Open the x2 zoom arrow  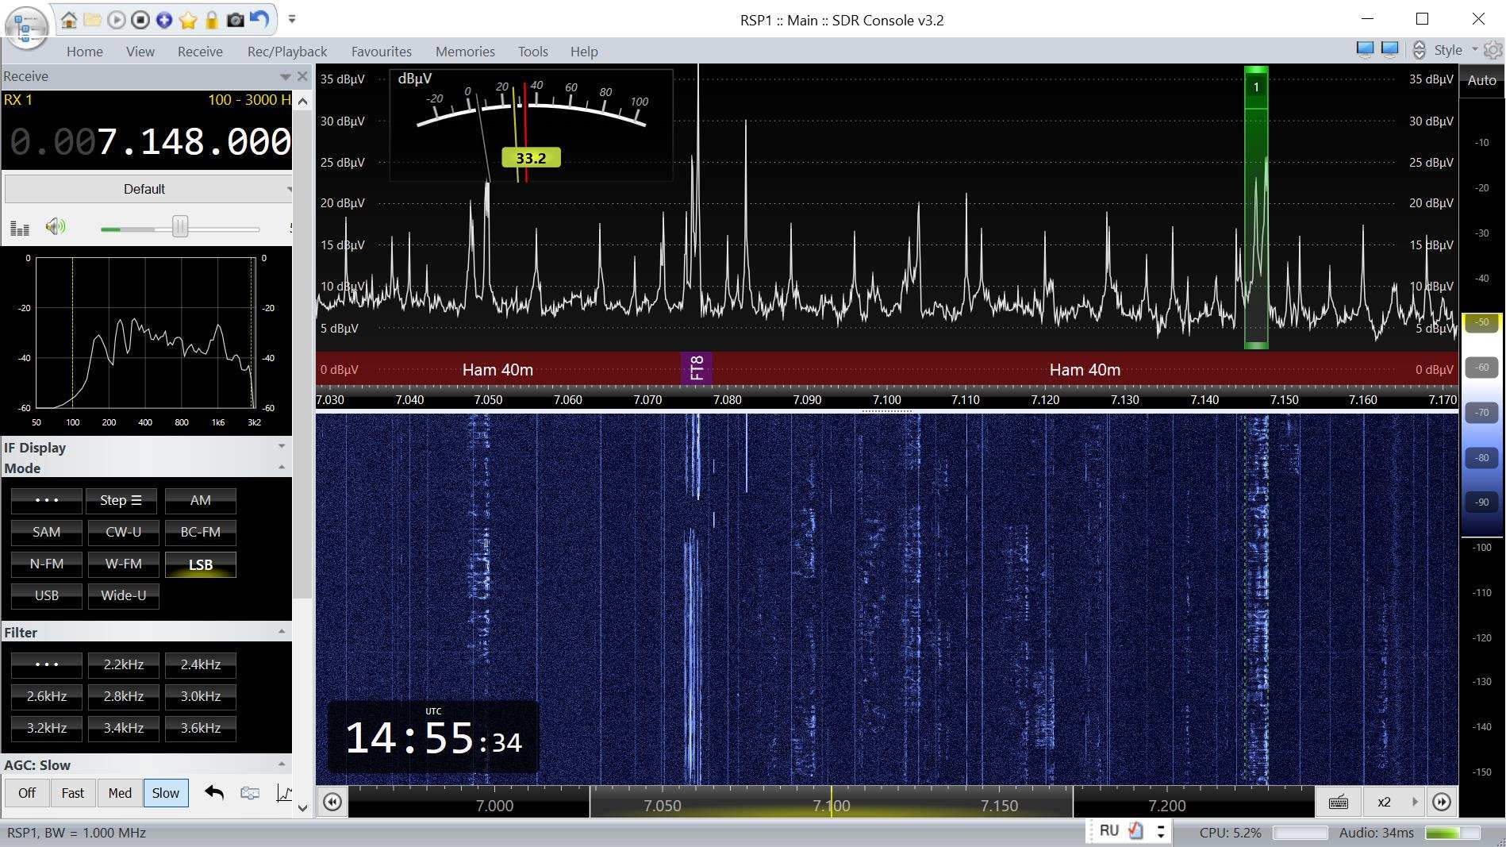point(1414,802)
